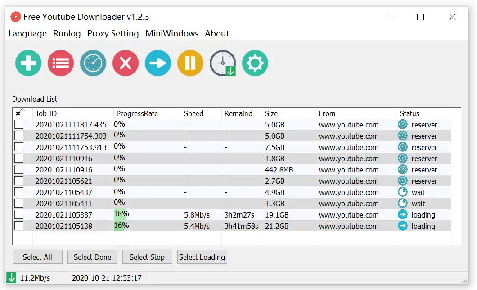Click the red X delete icon

[x=126, y=63]
